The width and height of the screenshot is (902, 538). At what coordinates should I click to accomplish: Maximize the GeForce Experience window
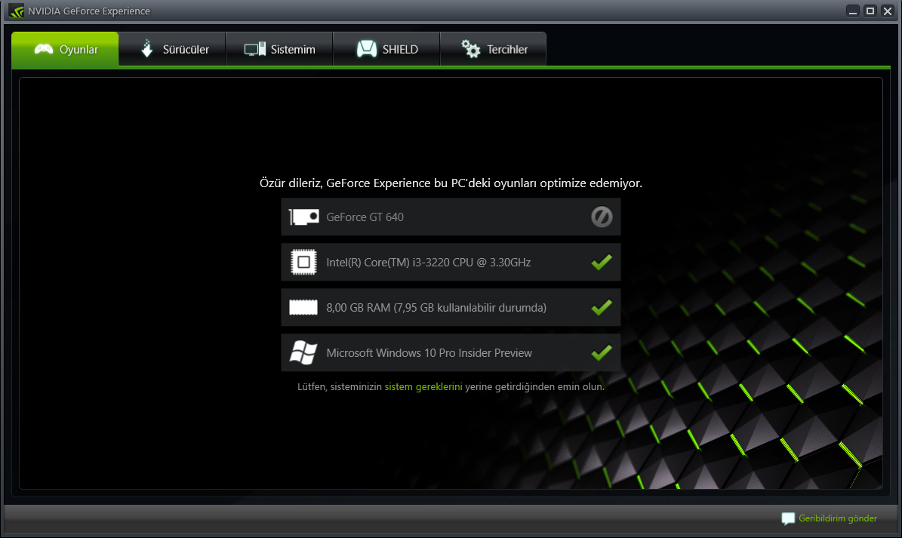pyautogui.click(x=870, y=11)
